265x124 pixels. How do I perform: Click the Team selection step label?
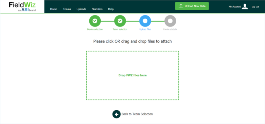(120, 29)
